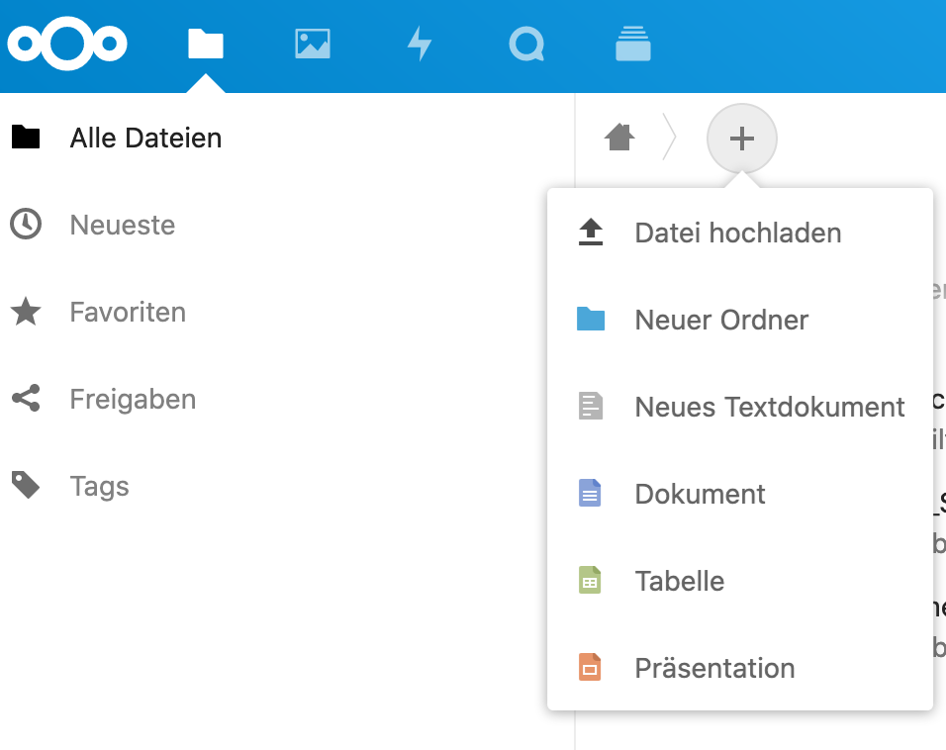Open the Tags filter view
The height and width of the screenshot is (750, 946).
99,486
